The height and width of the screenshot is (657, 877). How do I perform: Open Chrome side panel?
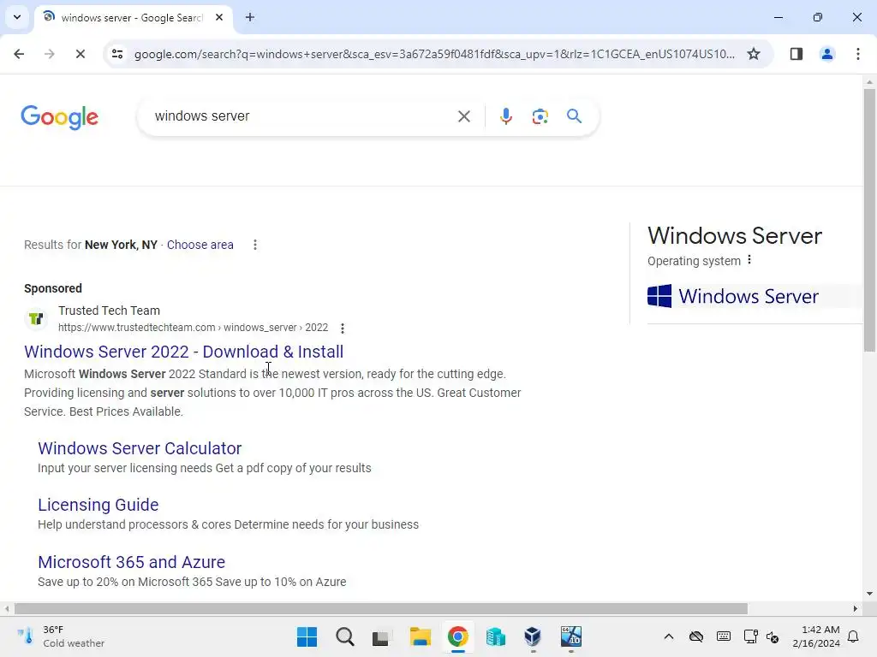click(796, 54)
